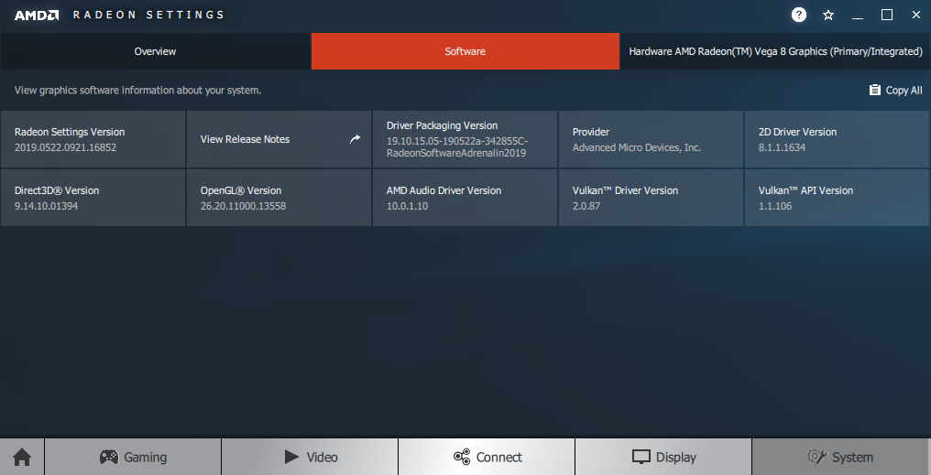Image resolution: width=931 pixels, height=475 pixels.
Task: Click the release notes arrow icon
Action: tap(356, 139)
